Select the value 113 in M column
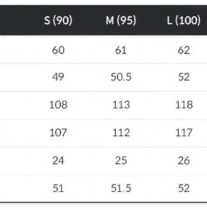The height and width of the screenshot is (207, 207). (121, 105)
